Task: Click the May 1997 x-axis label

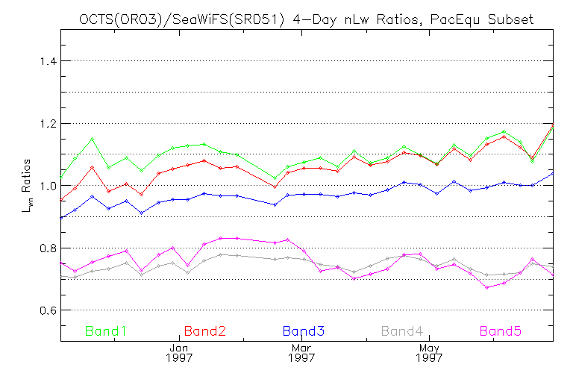Action: coord(429,352)
